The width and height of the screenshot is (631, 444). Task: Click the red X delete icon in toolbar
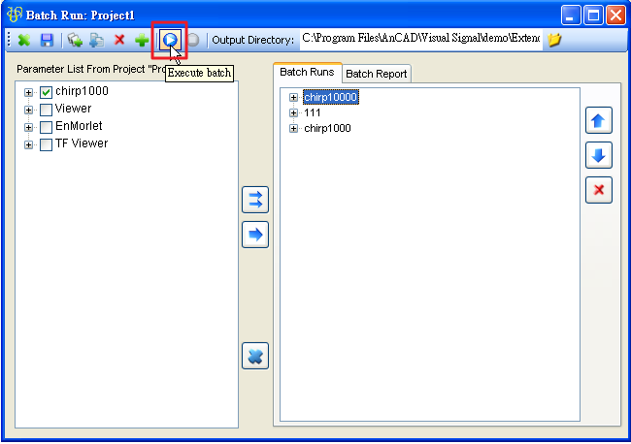point(119,41)
